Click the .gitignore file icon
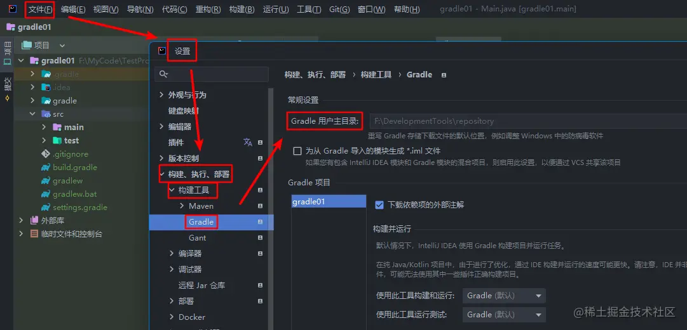The height and width of the screenshot is (330, 687). click(x=46, y=154)
